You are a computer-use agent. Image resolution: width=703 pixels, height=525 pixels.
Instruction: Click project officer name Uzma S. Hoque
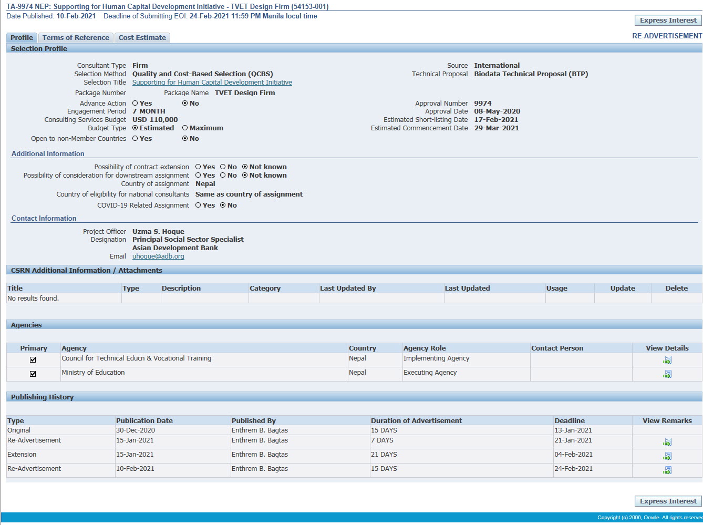[x=158, y=232]
